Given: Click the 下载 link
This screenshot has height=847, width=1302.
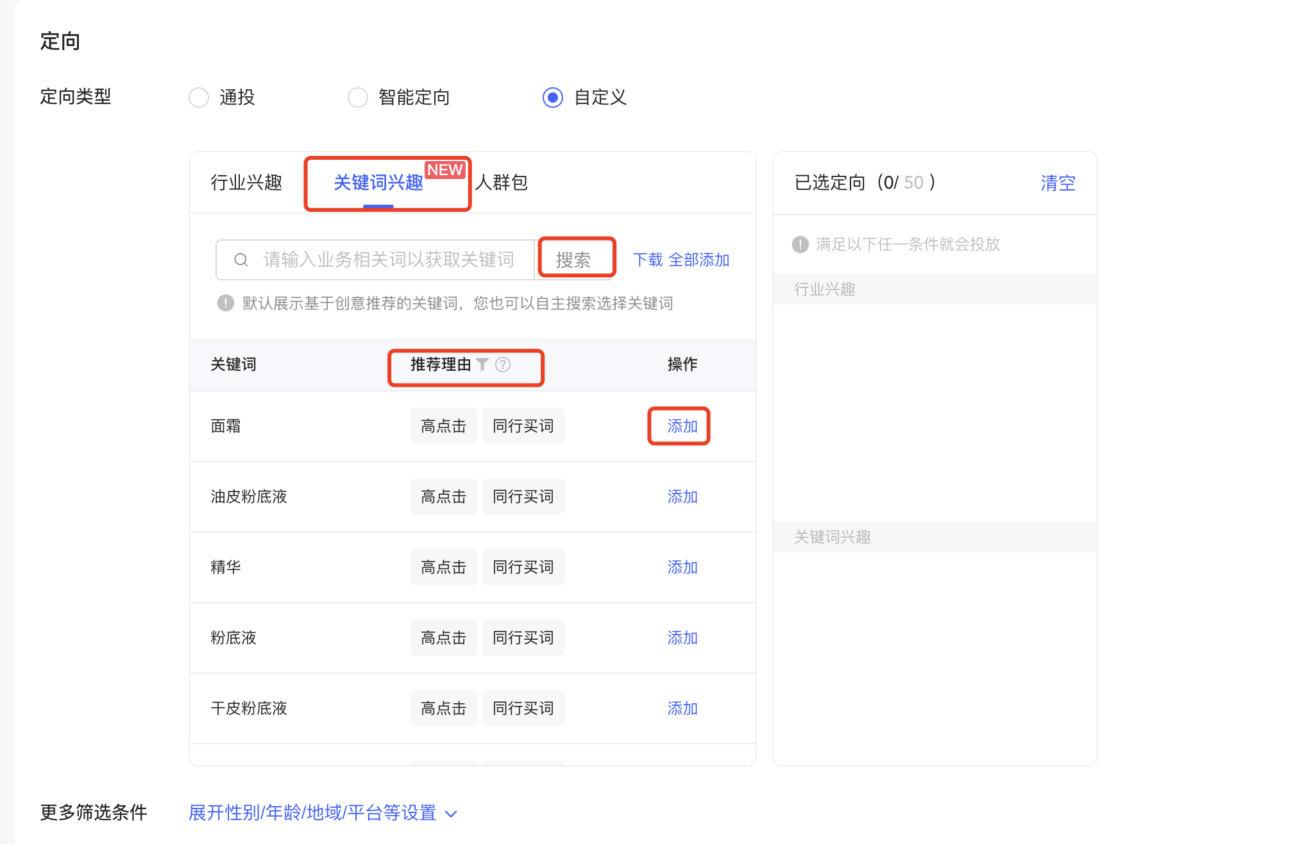Looking at the screenshot, I should tap(647, 260).
